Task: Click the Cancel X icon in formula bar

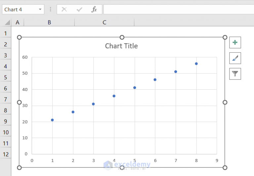Action: coord(64,9)
